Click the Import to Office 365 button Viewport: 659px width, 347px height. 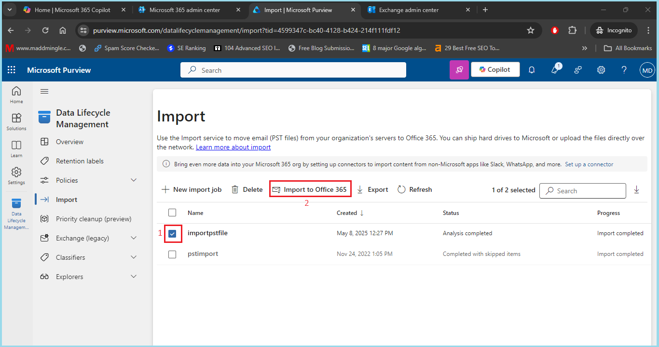[x=310, y=189]
